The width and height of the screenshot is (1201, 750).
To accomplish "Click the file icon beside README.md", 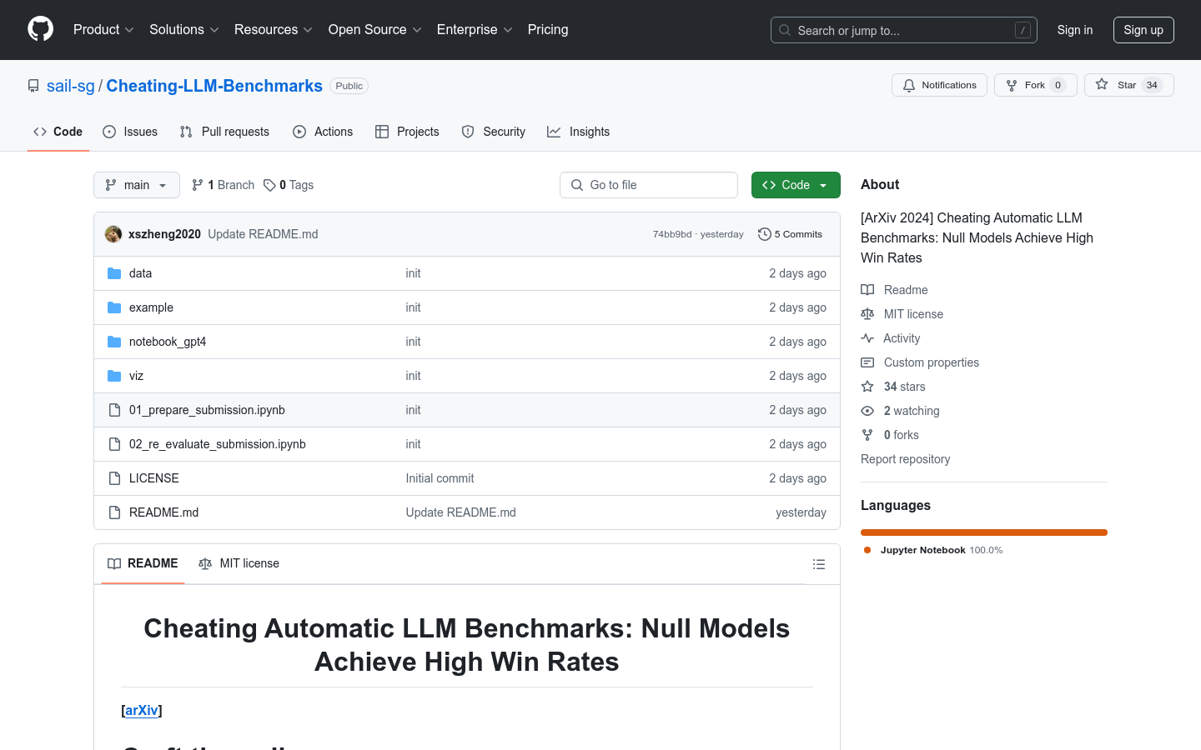I will pos(114,512).
